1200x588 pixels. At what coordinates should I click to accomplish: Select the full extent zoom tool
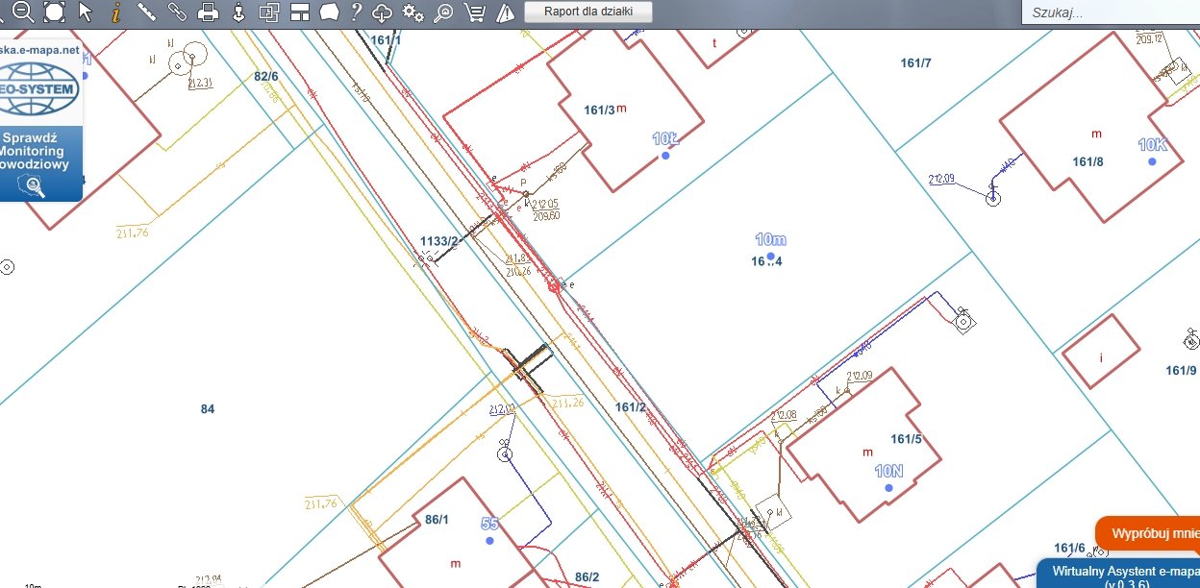[x=55, y=12]
